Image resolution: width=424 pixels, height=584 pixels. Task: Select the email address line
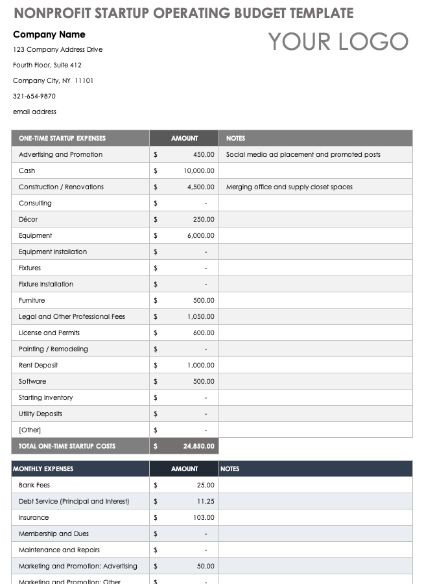[x=34, y=111]
